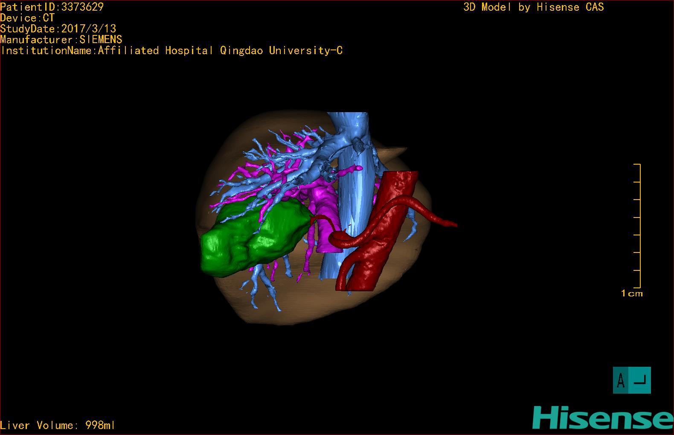The image size is (674, 435).
Task: Click the 'StudyDate:2017/3/13' text
Action: point(58,29)
